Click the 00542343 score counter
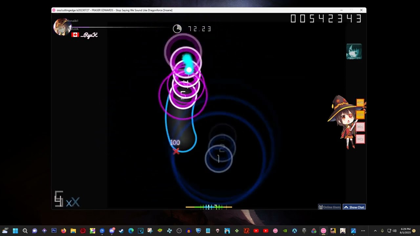 tap(326, 19)
